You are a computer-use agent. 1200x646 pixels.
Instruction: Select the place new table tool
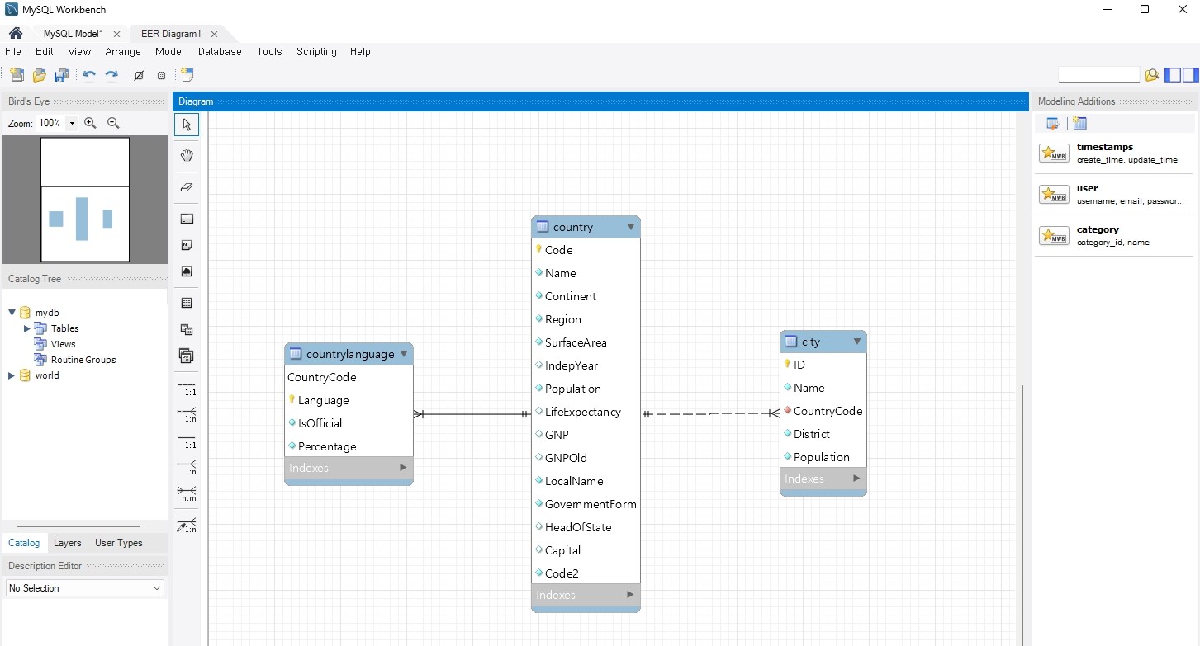point(187,303)
